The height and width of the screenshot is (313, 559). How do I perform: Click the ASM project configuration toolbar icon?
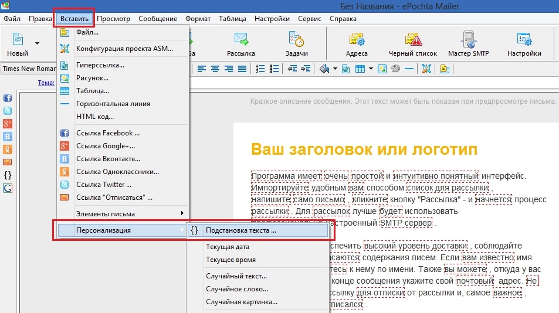(x=426, y=69)
